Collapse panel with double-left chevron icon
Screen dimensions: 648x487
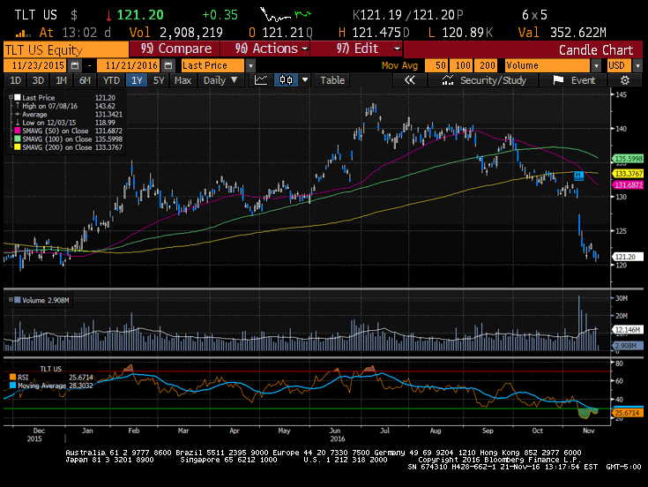[410, 79]
